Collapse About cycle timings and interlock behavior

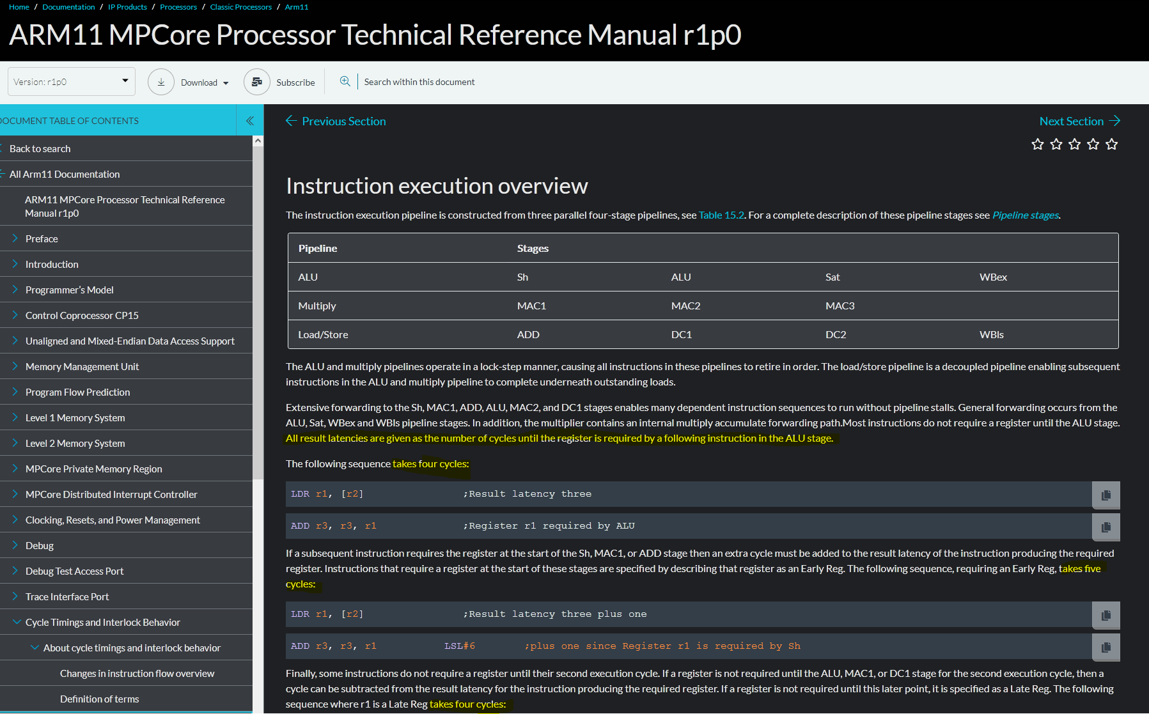point(35,648)
